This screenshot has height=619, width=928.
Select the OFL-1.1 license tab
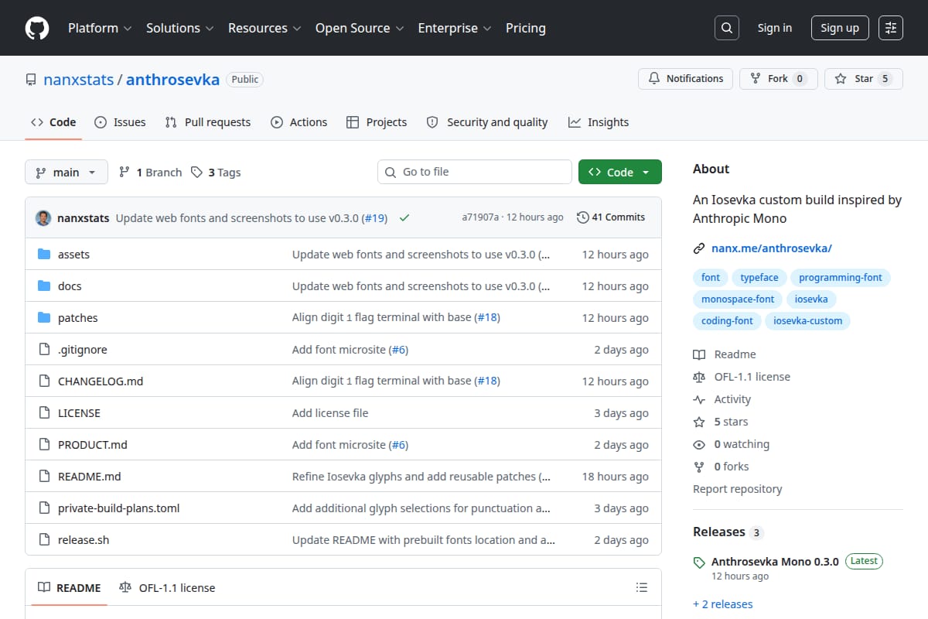(168, 588)
